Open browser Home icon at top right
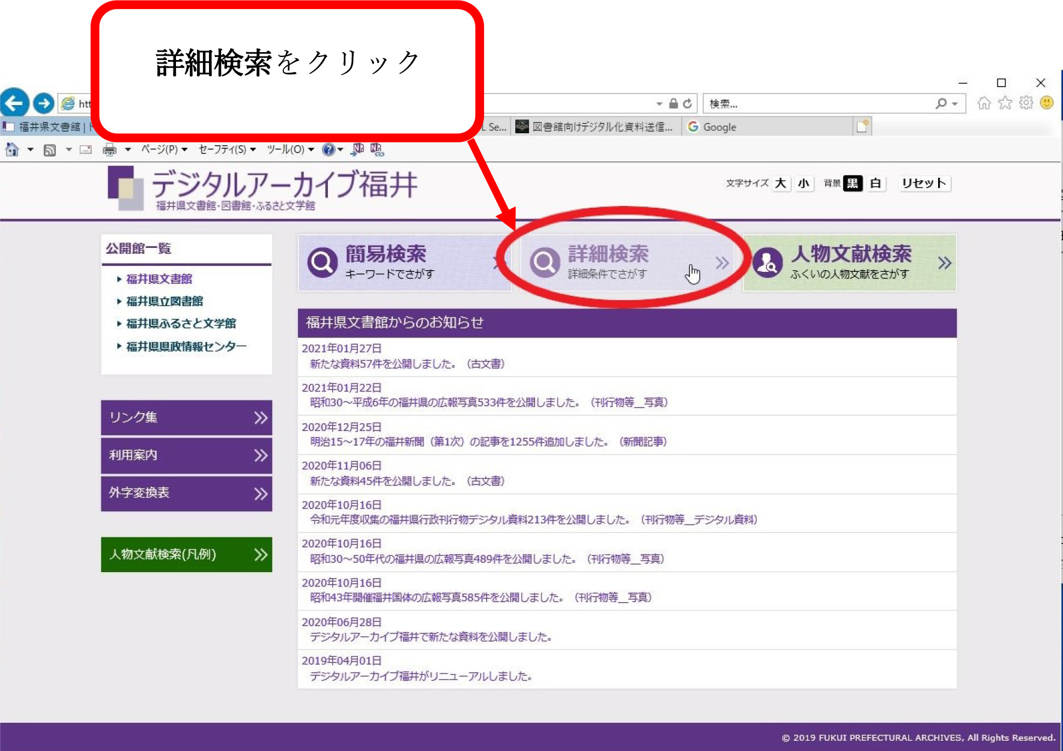Screen dimensions: 1063x751 [x=984, y=103]
